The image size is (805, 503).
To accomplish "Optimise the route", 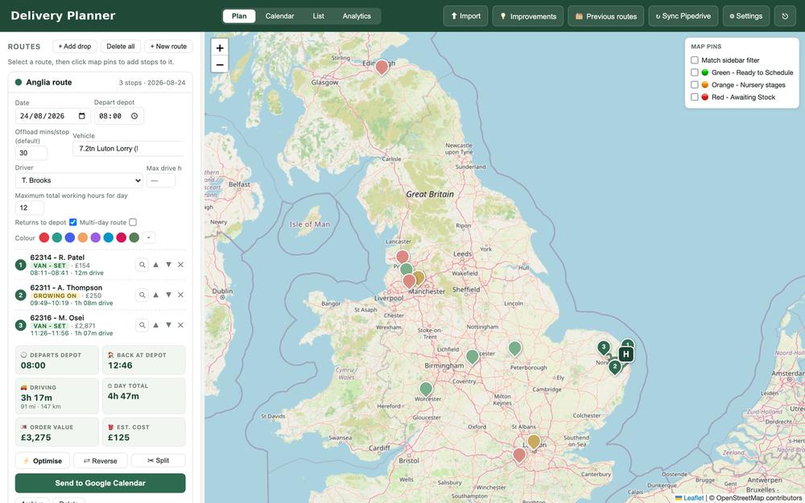I will (x=43, y=461).
